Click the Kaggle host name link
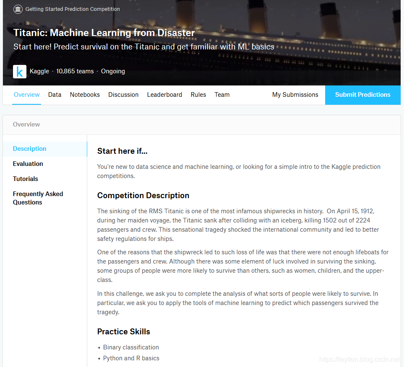This screenshot has height=367, width=404. pos(39,71)
